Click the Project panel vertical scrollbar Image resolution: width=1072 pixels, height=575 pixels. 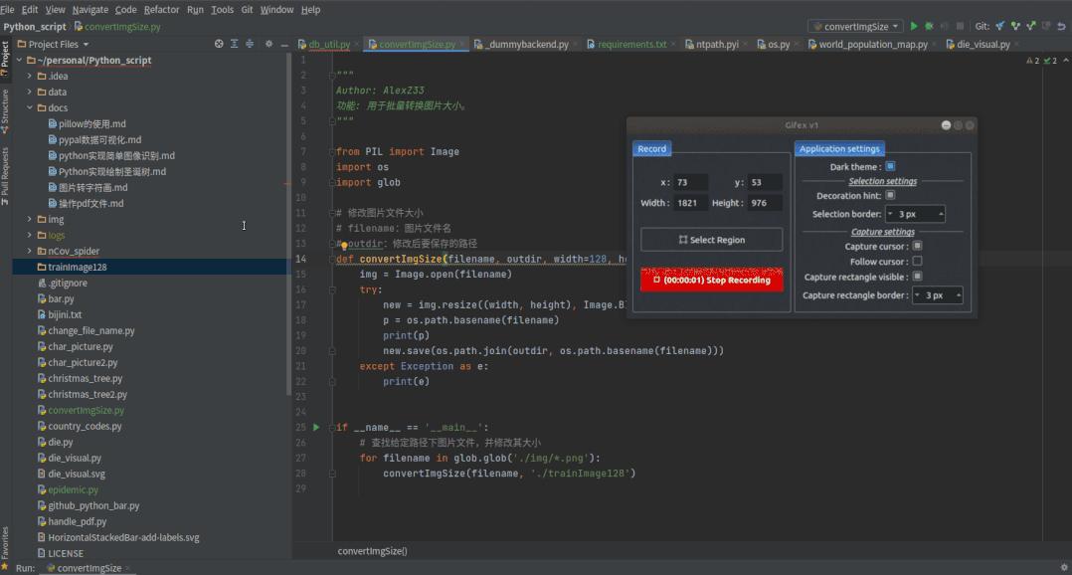(288, 226)
